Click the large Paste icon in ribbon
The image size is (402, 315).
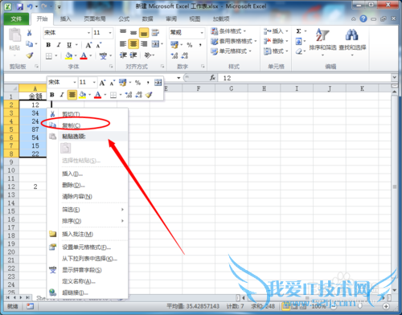pyautogui.click(x=14, y=35)
